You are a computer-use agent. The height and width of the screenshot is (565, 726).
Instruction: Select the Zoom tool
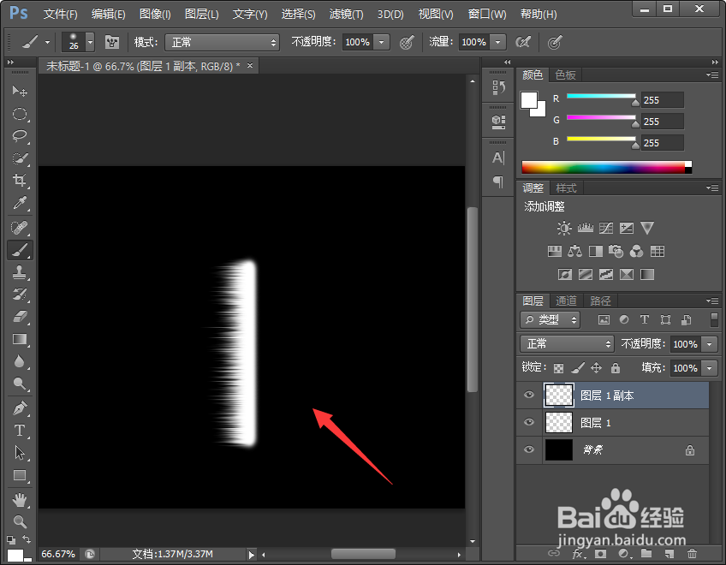(20, 522)
